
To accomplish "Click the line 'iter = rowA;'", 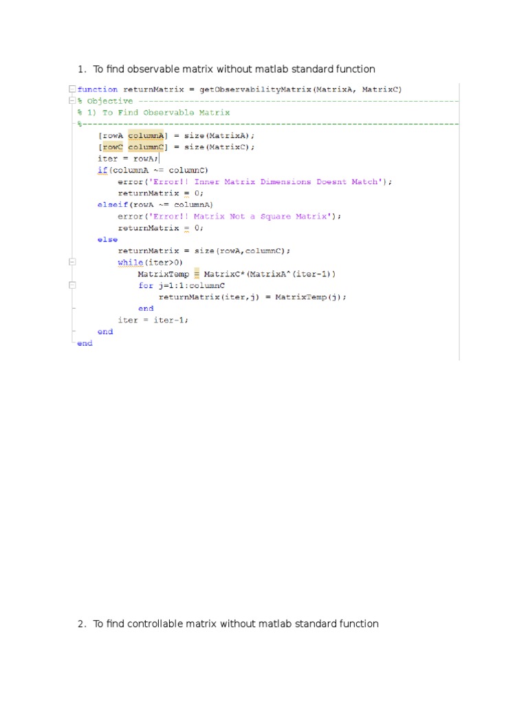I will [127, 159].
